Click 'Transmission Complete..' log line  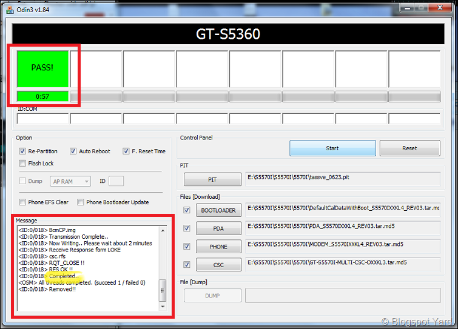coord(63,236)
